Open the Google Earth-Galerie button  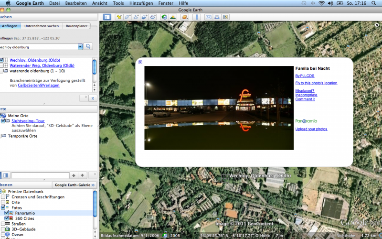[x=74, y=185]
